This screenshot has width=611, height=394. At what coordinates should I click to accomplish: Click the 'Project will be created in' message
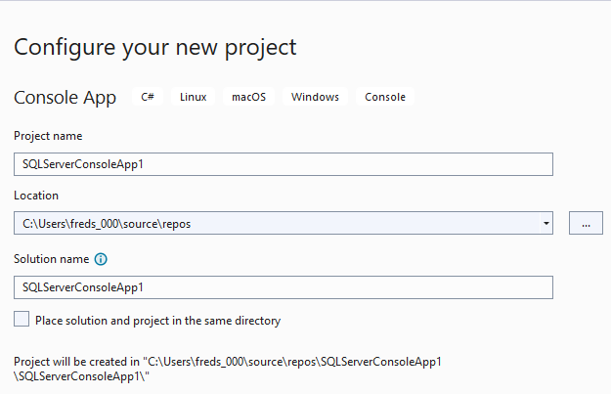(227, 361)
